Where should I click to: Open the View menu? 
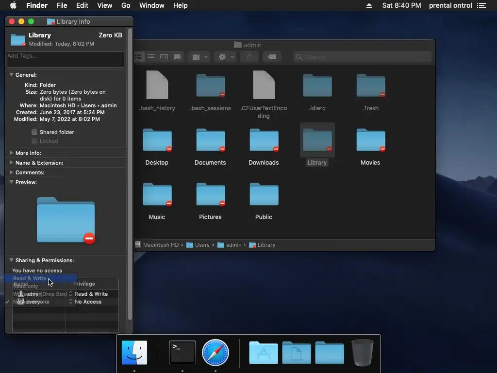point(105,5)
